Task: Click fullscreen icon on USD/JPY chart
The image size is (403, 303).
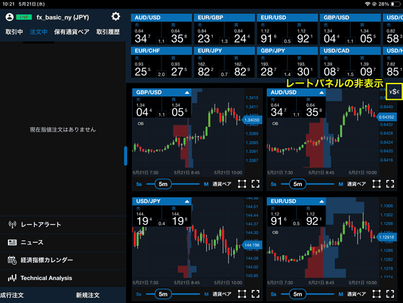Action: [255, 294]
